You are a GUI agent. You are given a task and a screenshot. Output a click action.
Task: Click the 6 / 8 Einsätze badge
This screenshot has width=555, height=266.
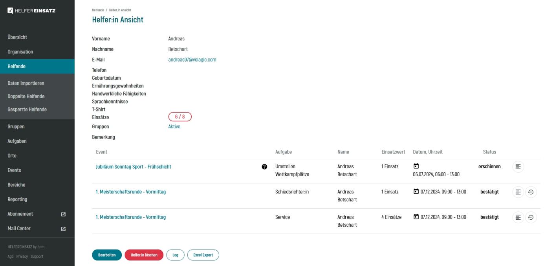pyautogui.click(x=180, y=117)
